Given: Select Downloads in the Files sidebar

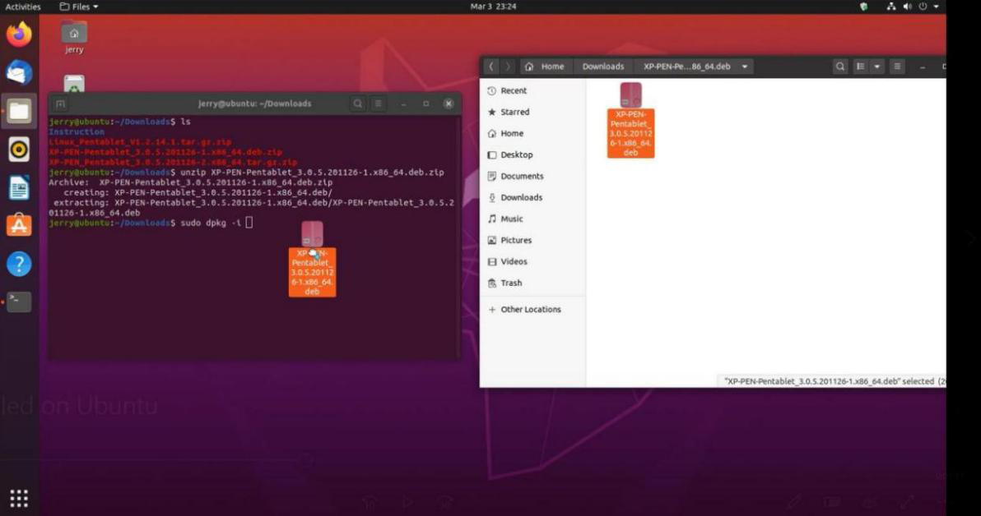Looking at the screenshot, I should [533, 197].
